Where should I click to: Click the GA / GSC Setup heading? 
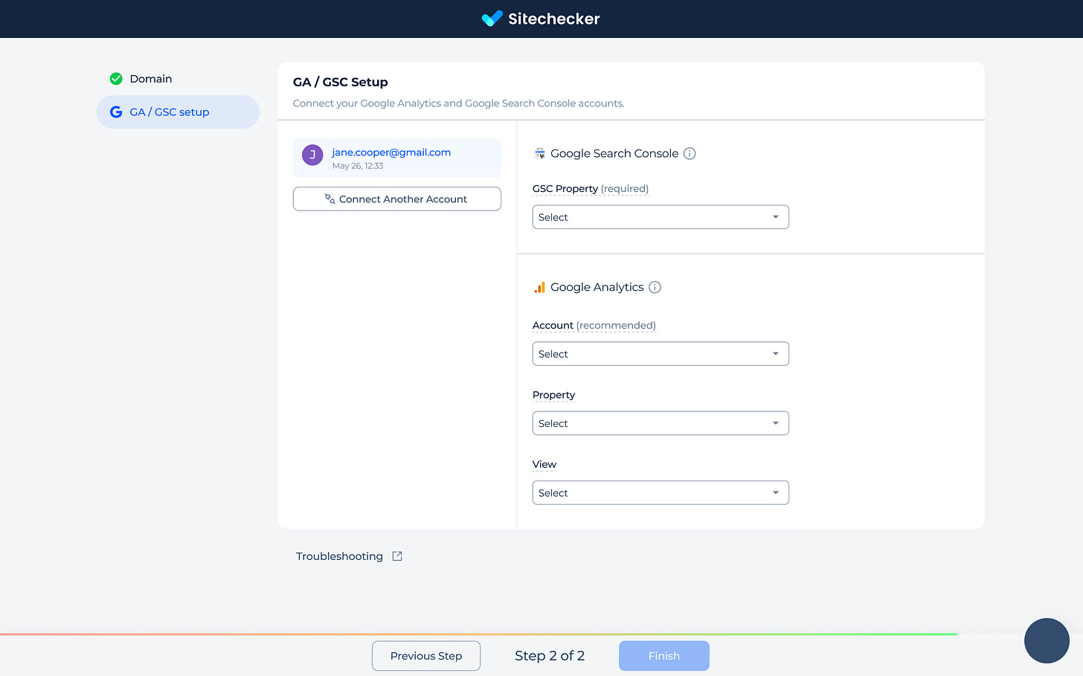[341, 82]
